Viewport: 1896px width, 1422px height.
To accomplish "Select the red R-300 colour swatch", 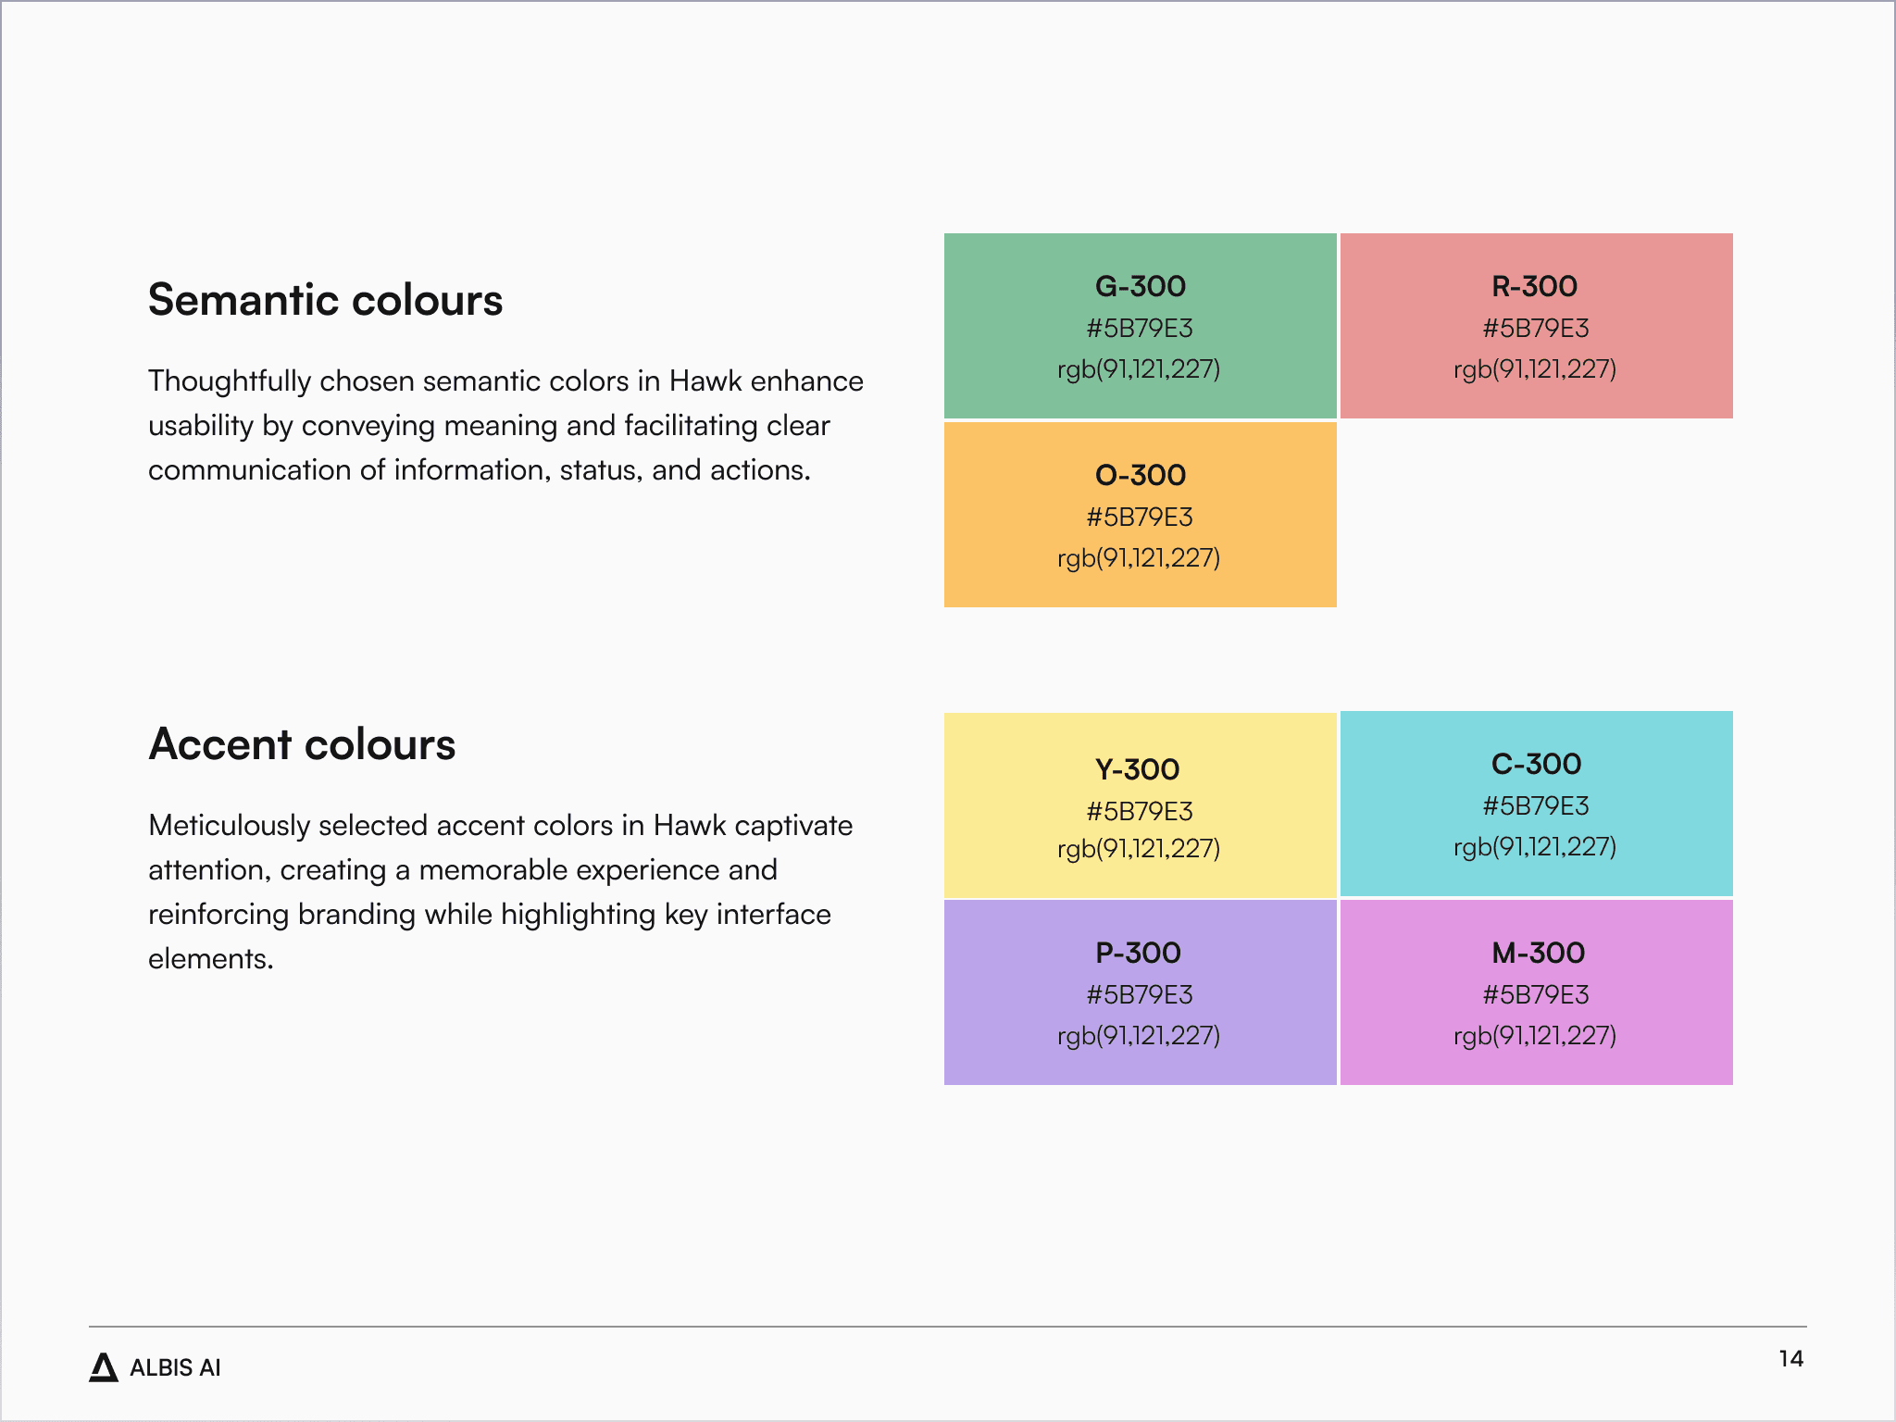I will 1536,326.
